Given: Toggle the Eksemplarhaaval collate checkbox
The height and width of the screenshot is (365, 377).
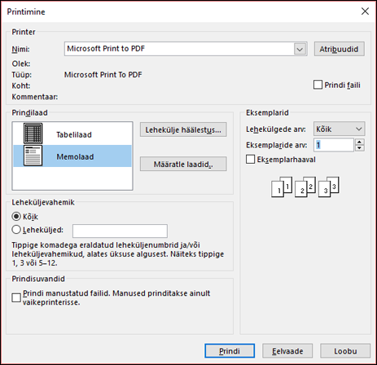Looking at the screenshot, I should point(250,159).
